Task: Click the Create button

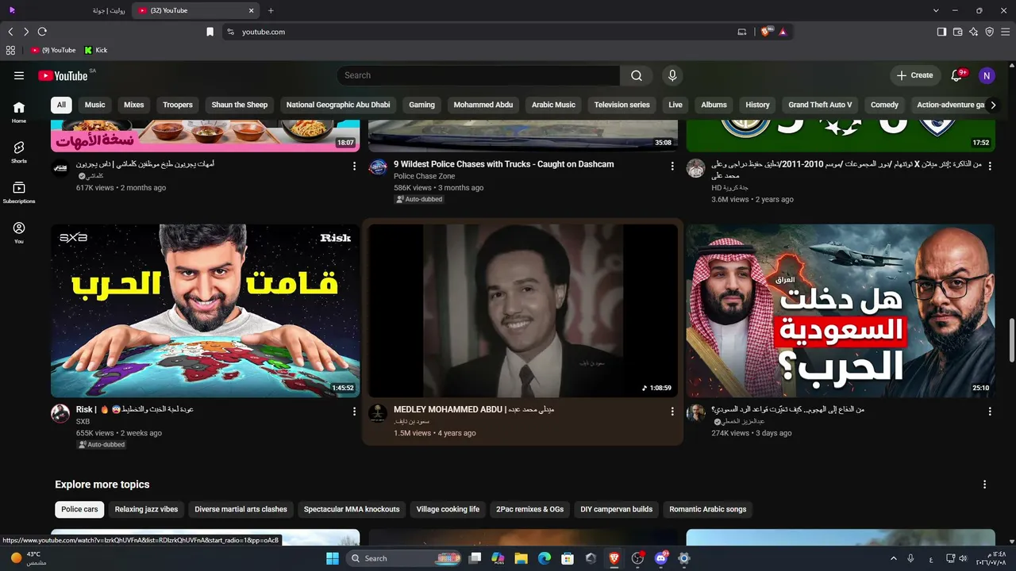Action: coord(915,75)
